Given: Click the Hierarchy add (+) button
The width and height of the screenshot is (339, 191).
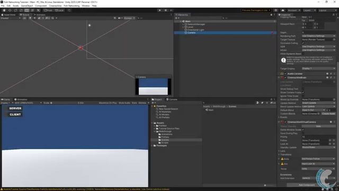Looking at the screenshot, I should point(176,18).
